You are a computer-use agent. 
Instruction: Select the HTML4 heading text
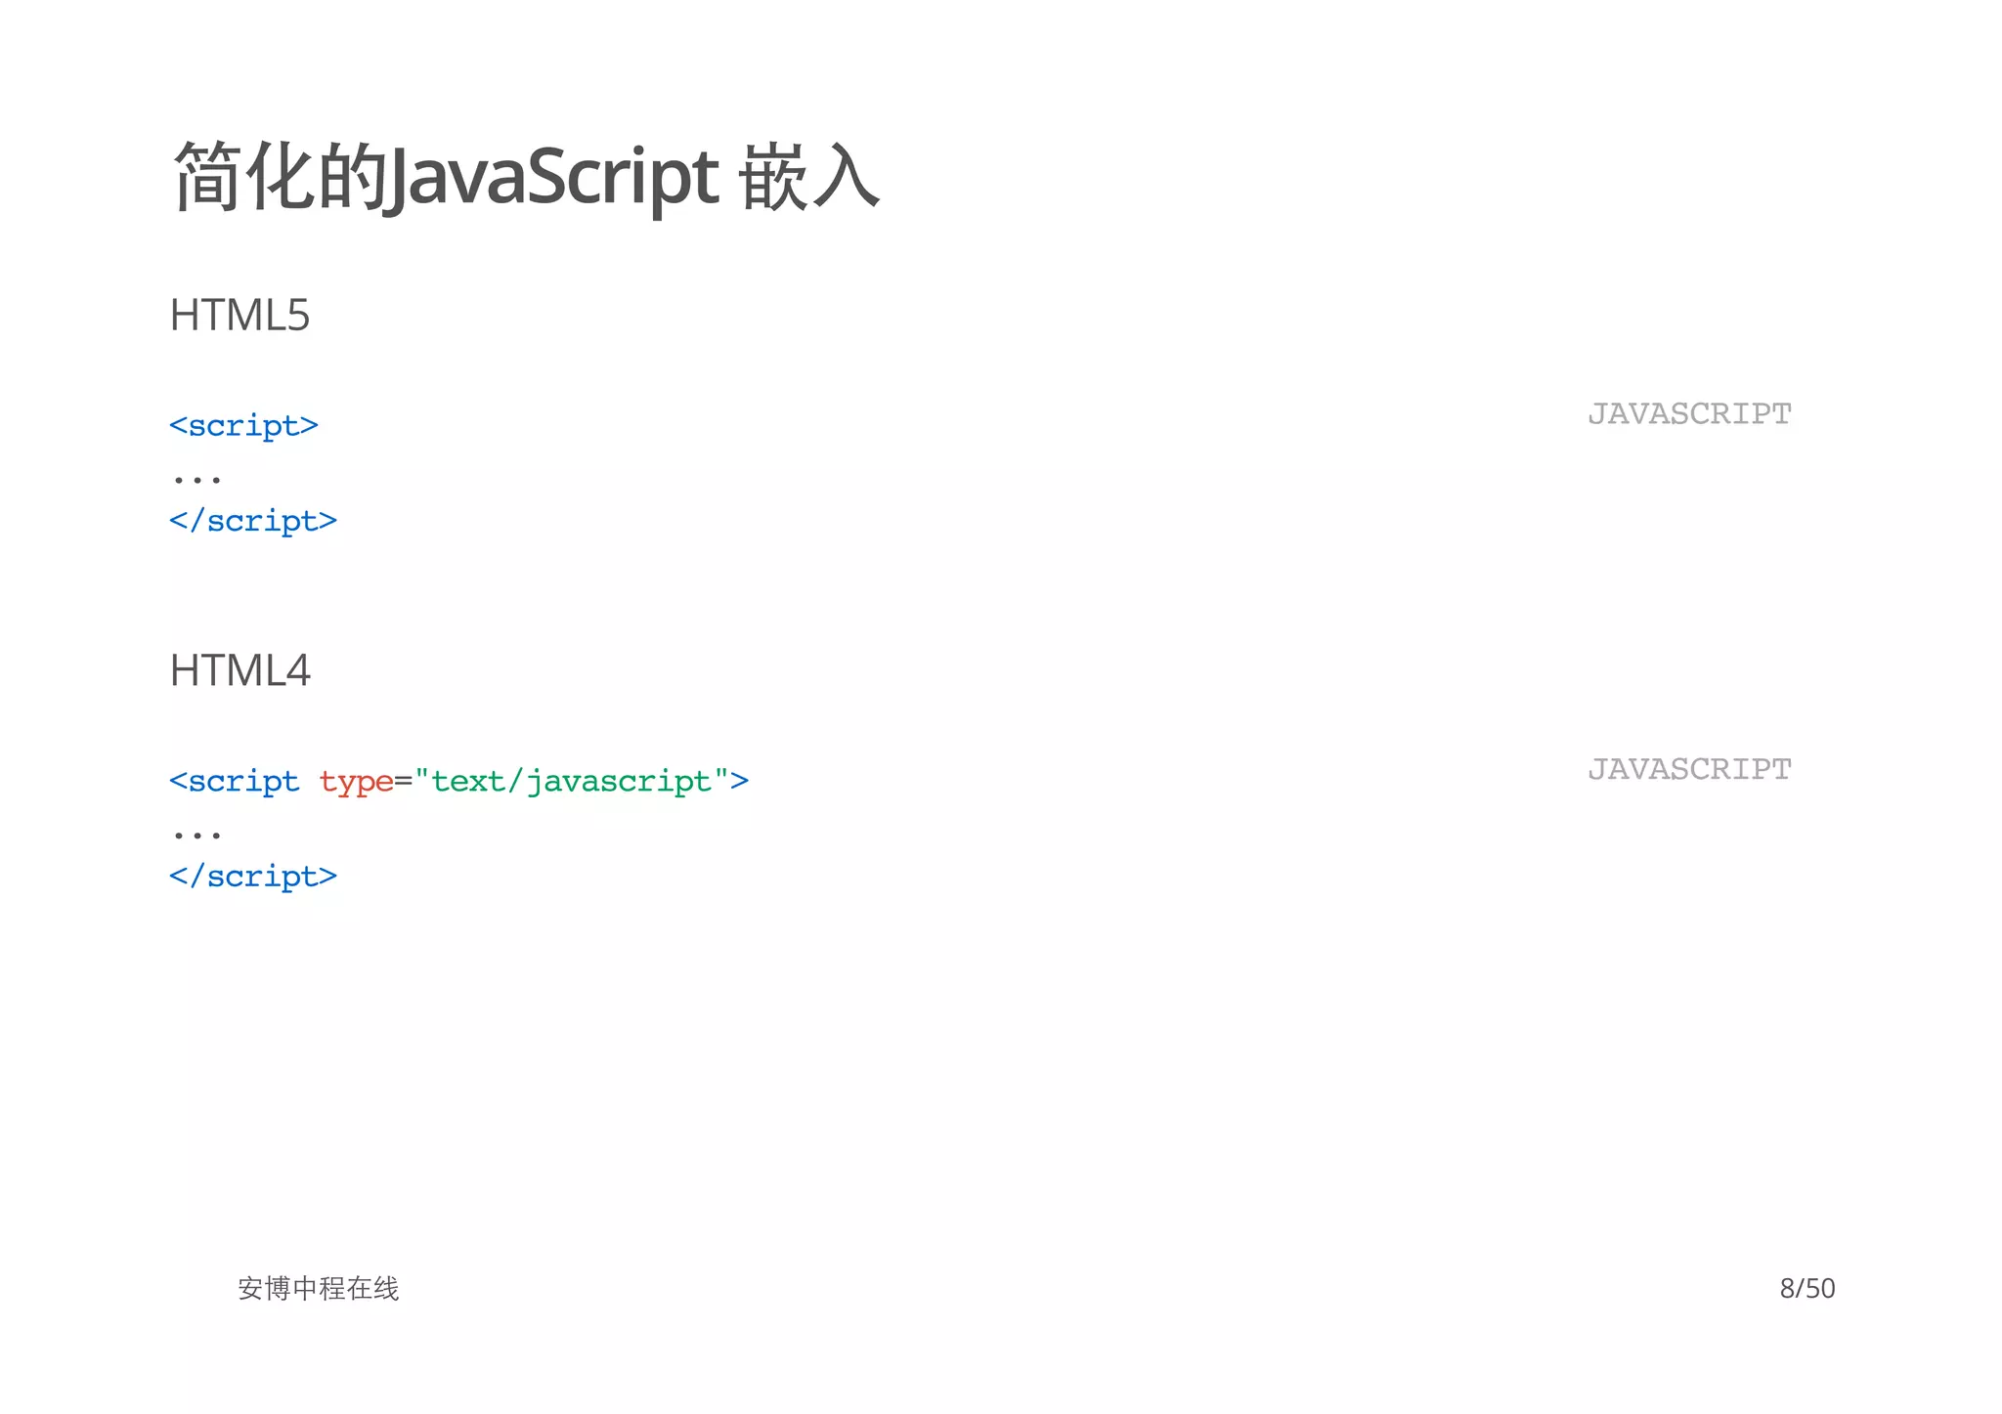239,670
